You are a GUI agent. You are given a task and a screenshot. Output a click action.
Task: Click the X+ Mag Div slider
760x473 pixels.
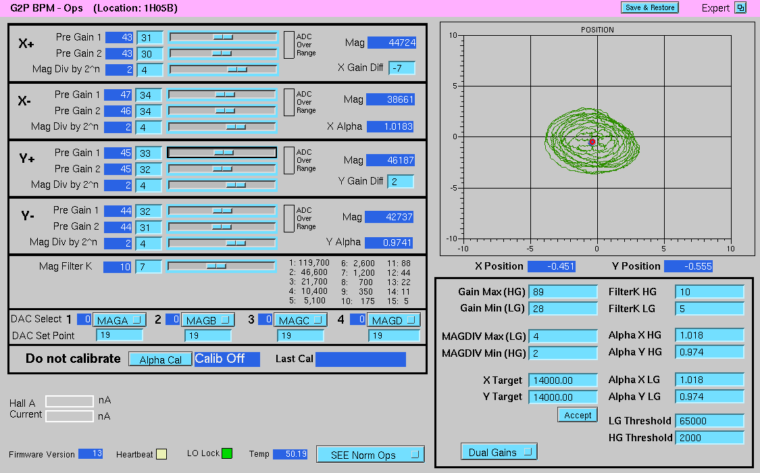(223, 70)
